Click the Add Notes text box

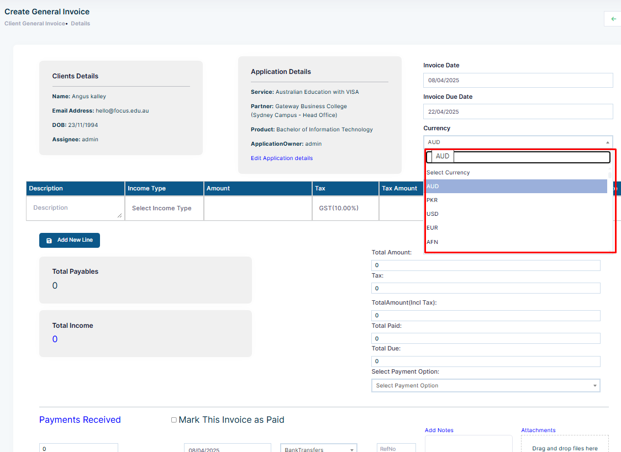[469, 444]
